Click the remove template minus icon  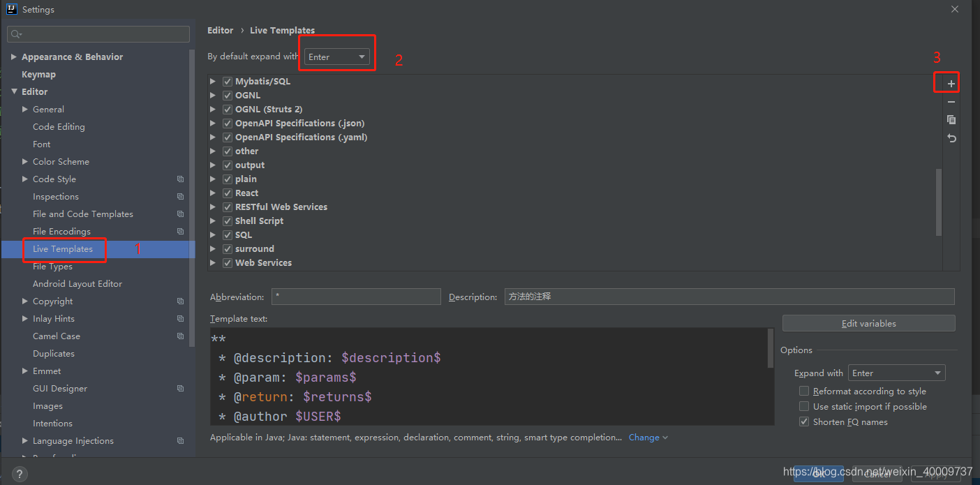[951, 102]
